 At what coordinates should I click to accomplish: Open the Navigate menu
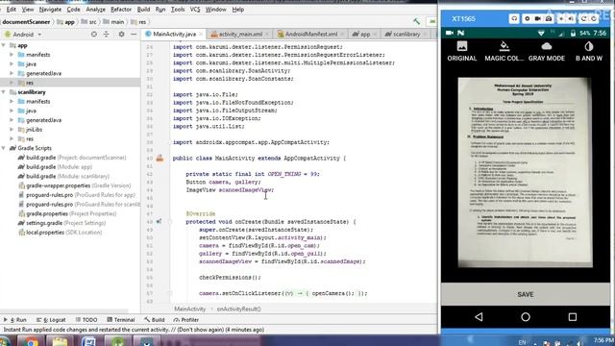click(x=50, y=9)
